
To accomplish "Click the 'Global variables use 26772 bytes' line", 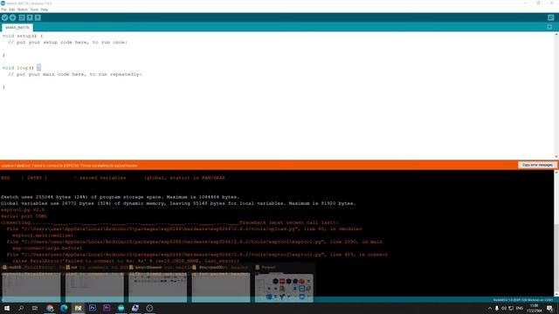I will point(178,203).
